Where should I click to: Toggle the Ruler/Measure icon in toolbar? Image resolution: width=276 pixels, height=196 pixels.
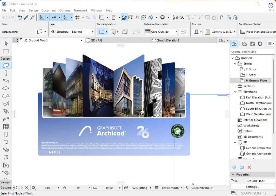click(x=131, y=17)
